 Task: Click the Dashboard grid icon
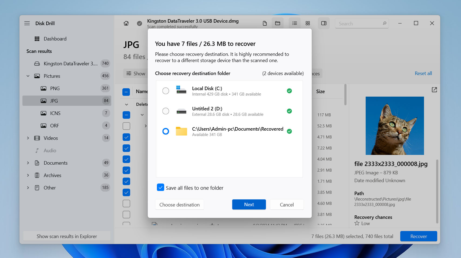pyautogui.click(x=37, y=39)
